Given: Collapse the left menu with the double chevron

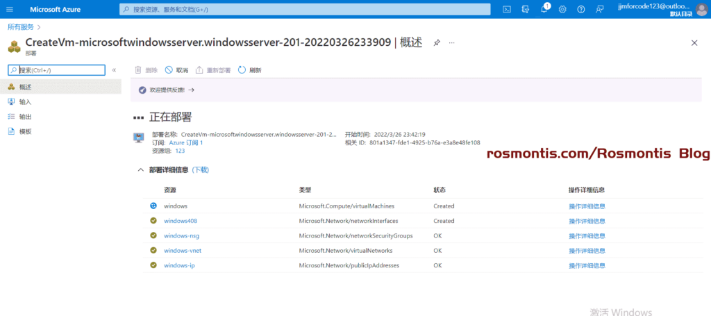Looking at the screenshot, I should pos(114,70).
